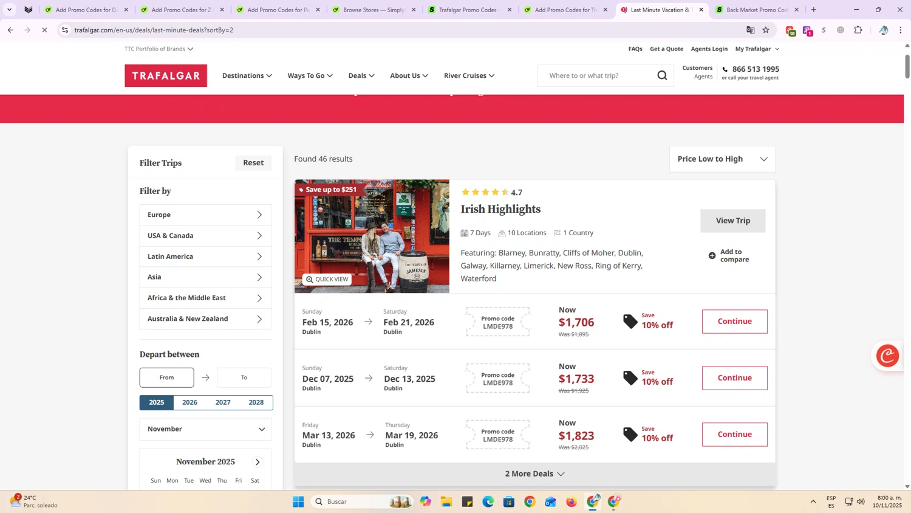Select the 2025 year toggle

click(157, 402)
